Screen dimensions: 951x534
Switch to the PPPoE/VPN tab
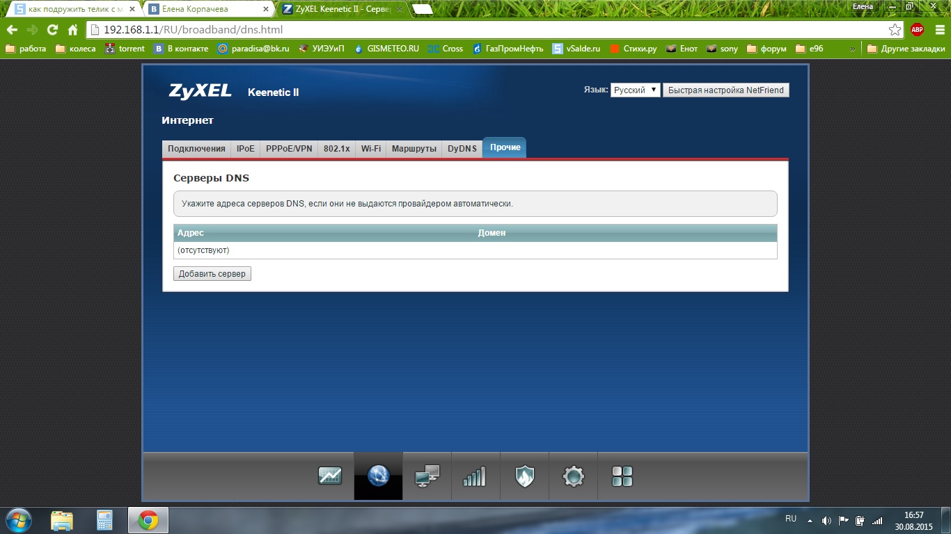pos(289,149)
